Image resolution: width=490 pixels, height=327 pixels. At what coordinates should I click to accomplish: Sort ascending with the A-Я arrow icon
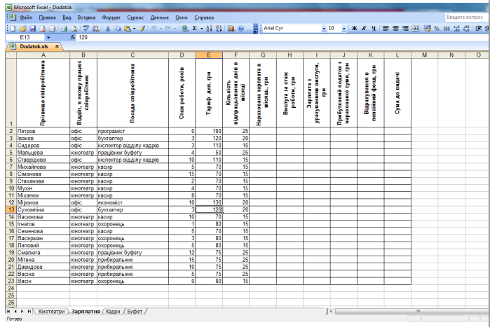point(209,29)
